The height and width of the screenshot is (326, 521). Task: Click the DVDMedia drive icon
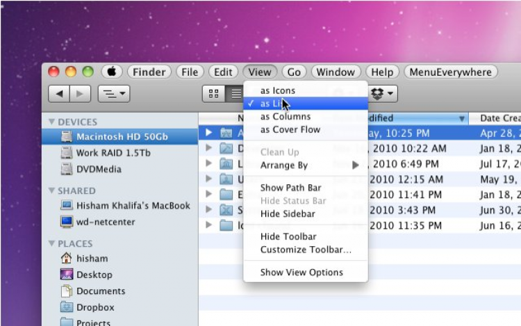coord(67,169)
